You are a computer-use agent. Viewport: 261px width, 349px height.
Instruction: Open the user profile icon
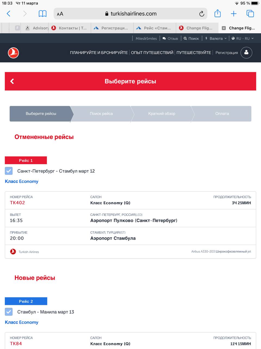pos(246,53)
